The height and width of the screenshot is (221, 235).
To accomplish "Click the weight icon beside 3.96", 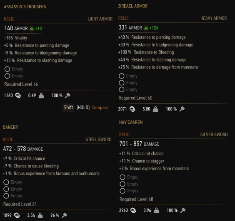I will point(157,210).
